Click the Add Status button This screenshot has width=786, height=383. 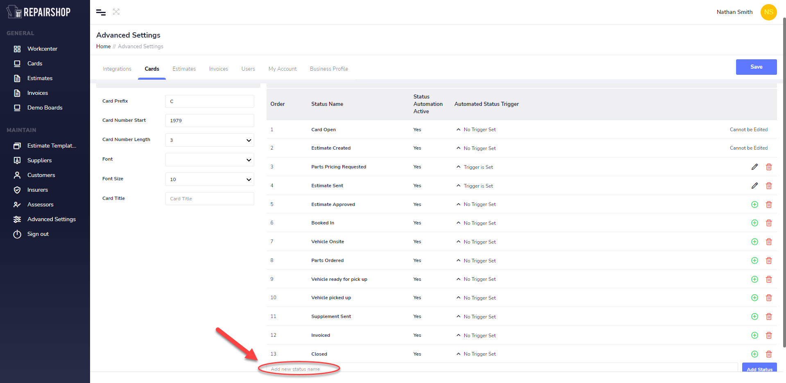pyautogui.click(x=759, y=367)
